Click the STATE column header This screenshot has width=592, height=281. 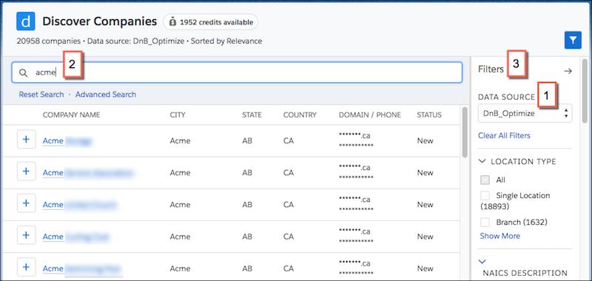(x=252, y=115)
